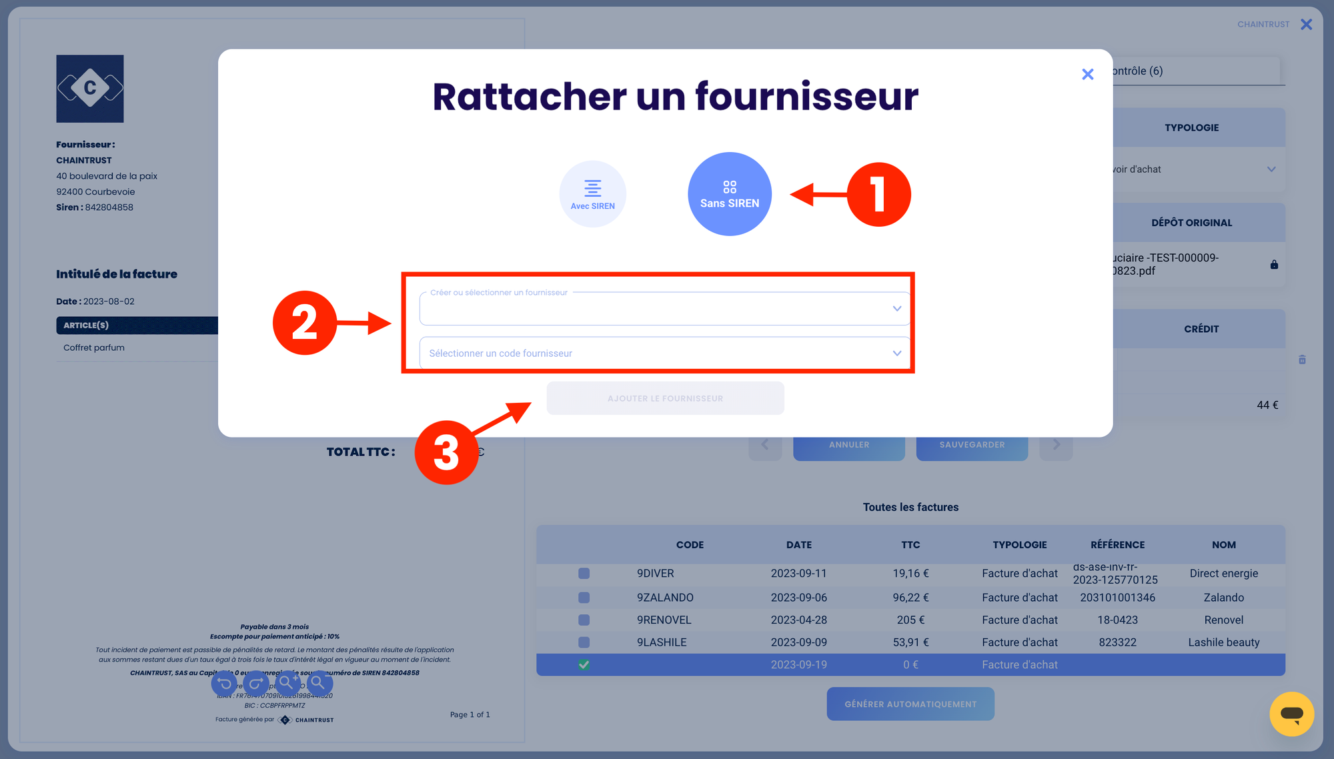Sort the table by DATE column header
The height and width of the screenshot is (759, 1334).
point(799,545)
